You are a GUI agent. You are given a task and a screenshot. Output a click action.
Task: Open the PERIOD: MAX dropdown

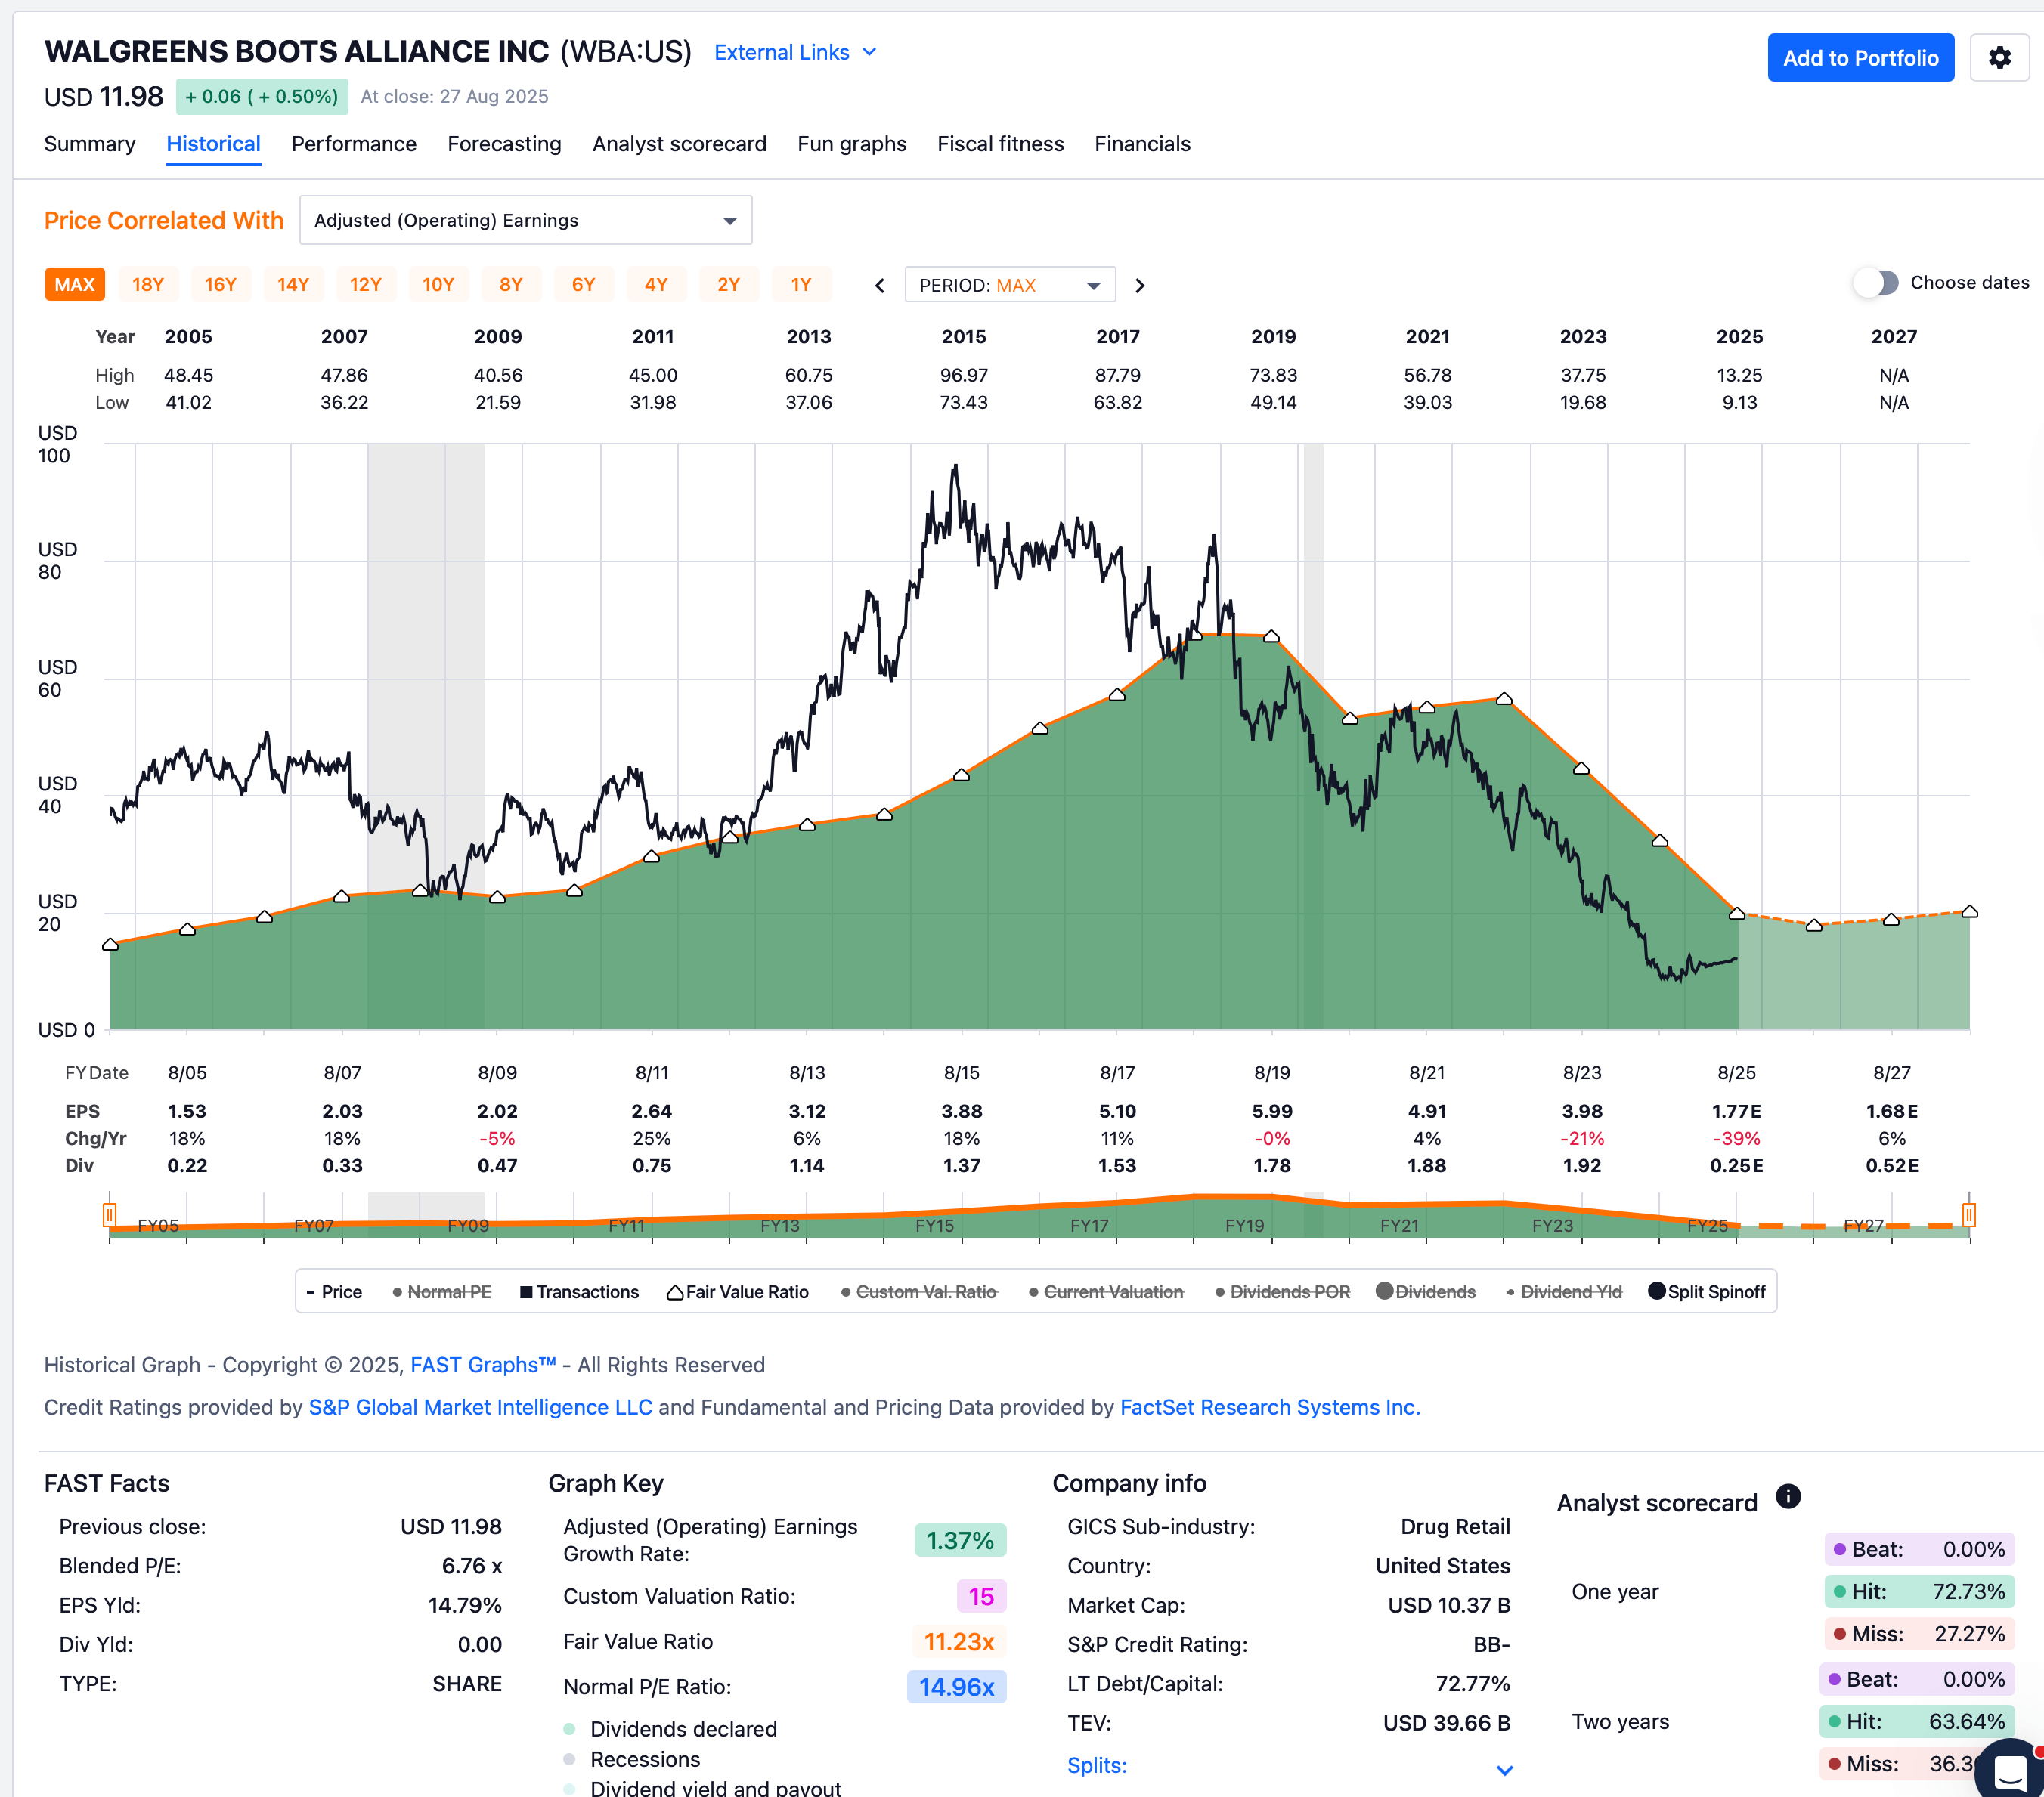(1010, 285)
